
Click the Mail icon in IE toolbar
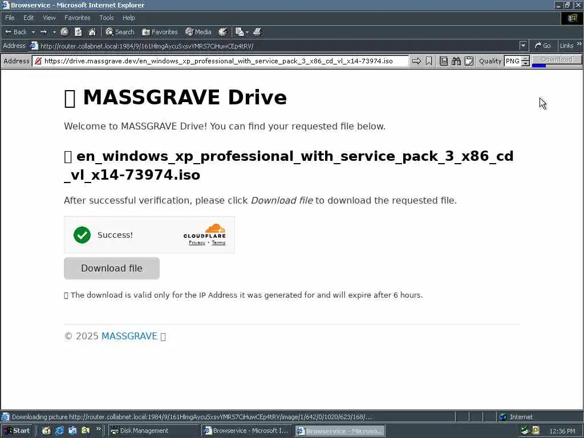click(239, 32)
